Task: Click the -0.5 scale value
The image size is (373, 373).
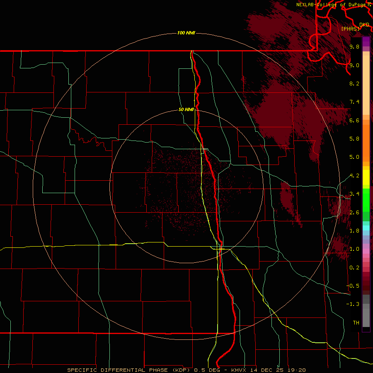Action: pyautogui.click(x=353, y=286)
